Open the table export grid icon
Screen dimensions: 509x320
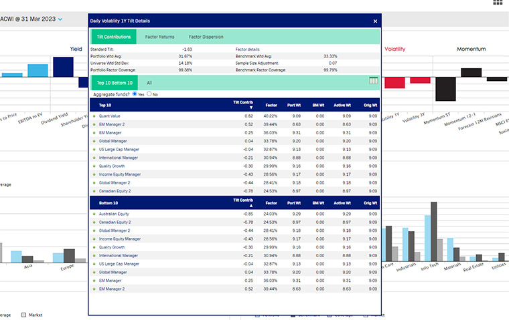tap(374, 81)
